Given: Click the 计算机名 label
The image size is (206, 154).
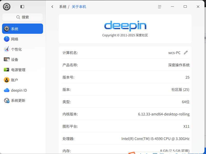Looking at the screenshot, I should 70,53.
